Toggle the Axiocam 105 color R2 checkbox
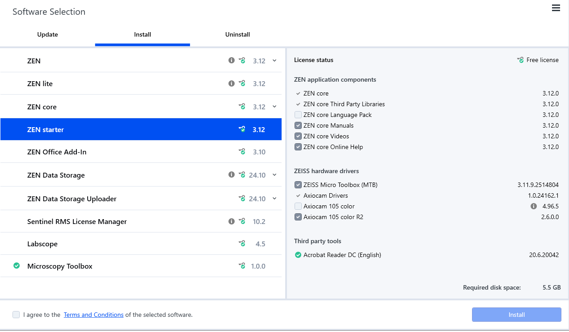Viewport: 569px width, 332px height. pyautogui.click(x=298, y=217)
